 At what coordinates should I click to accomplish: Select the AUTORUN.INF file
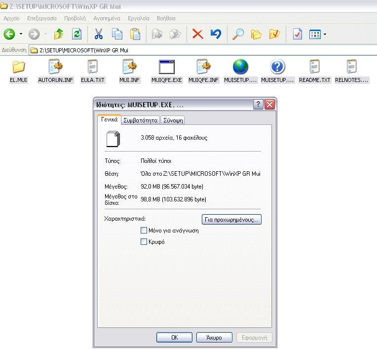(55, 72)
